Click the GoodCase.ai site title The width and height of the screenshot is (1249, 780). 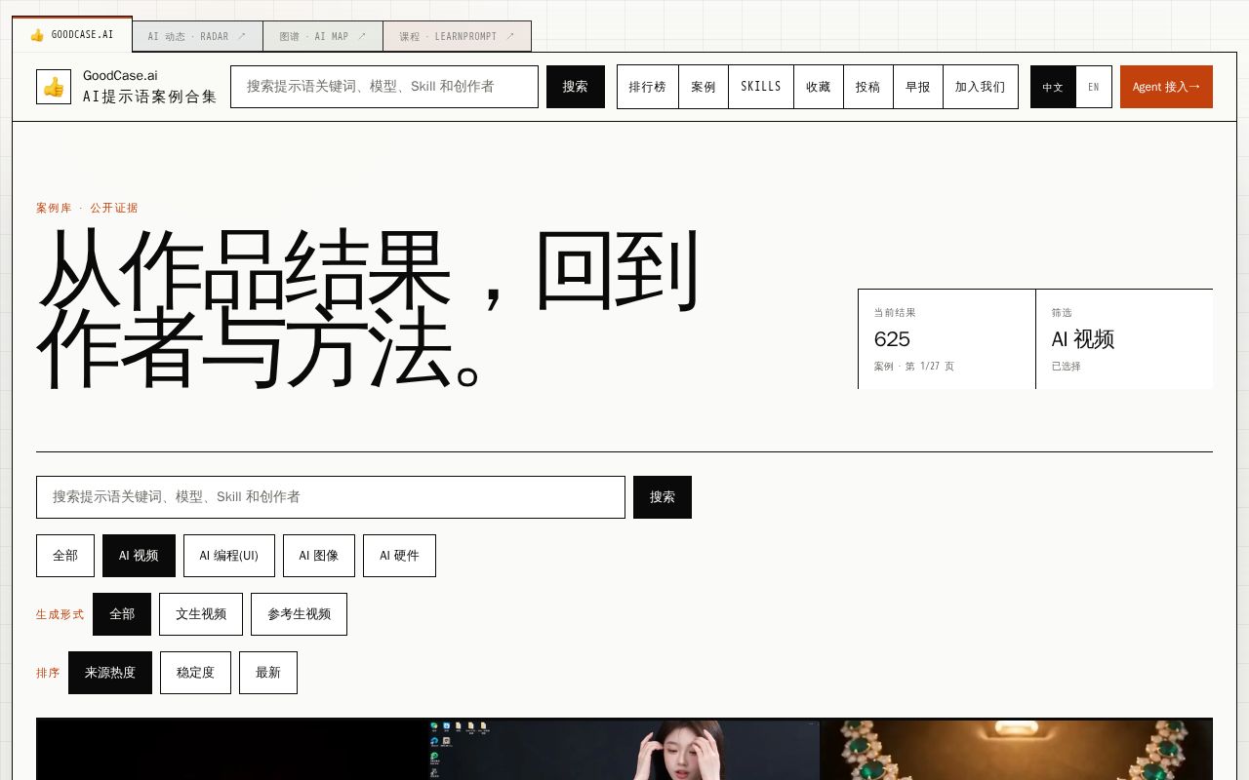tap(120, 76)
